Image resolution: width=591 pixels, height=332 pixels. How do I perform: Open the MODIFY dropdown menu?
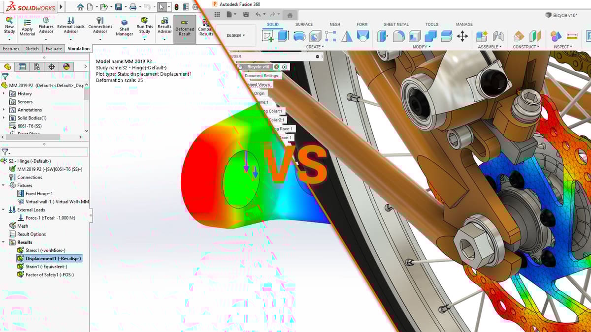[x=422, y=47]
